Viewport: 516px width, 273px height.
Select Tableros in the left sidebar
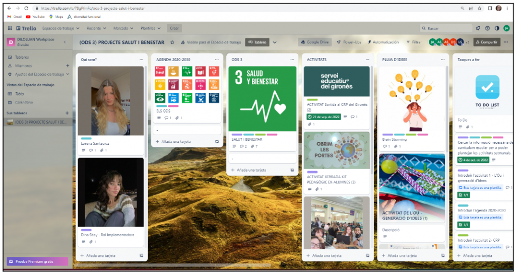[22, 57]
